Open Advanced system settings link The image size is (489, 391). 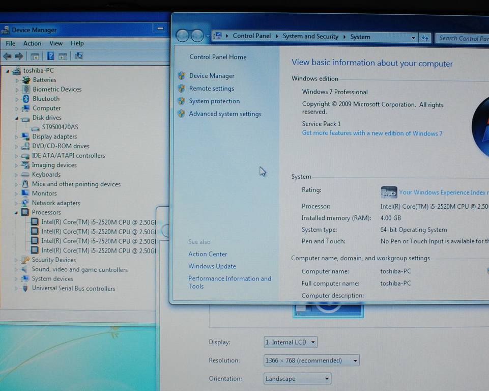[x=225, y=114]
